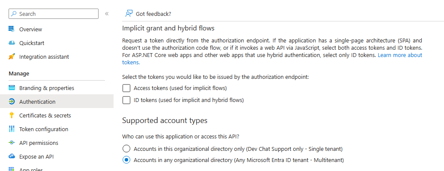Click the API permissions icon
Viewport: 444px width, 171px height.
[x=12, y=143]
